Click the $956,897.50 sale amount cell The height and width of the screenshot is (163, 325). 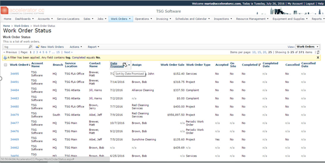[176, 115]
